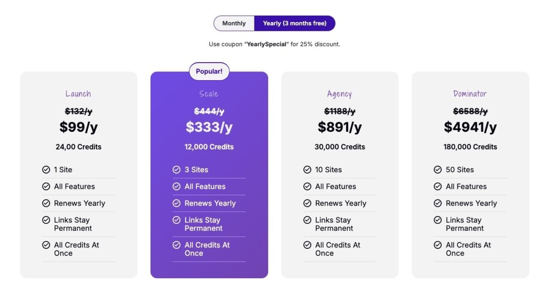Click the Agency plan's All Credits At Once checkmark
Image resolution: width=554 pixels, height=293 pixels.
tap(307, 245)
